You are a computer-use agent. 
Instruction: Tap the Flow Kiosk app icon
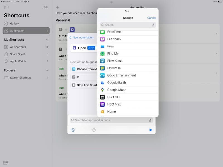tap(102, 61)
